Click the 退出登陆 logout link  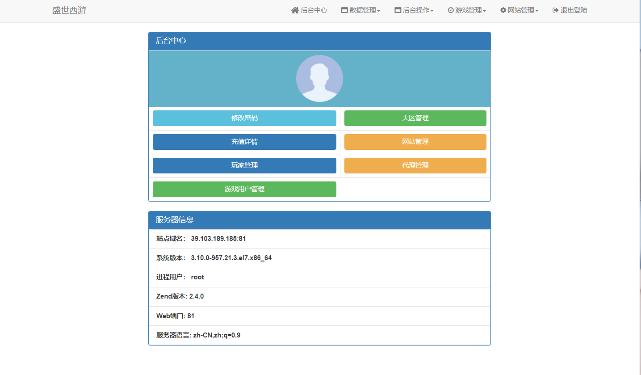(570, 10)
